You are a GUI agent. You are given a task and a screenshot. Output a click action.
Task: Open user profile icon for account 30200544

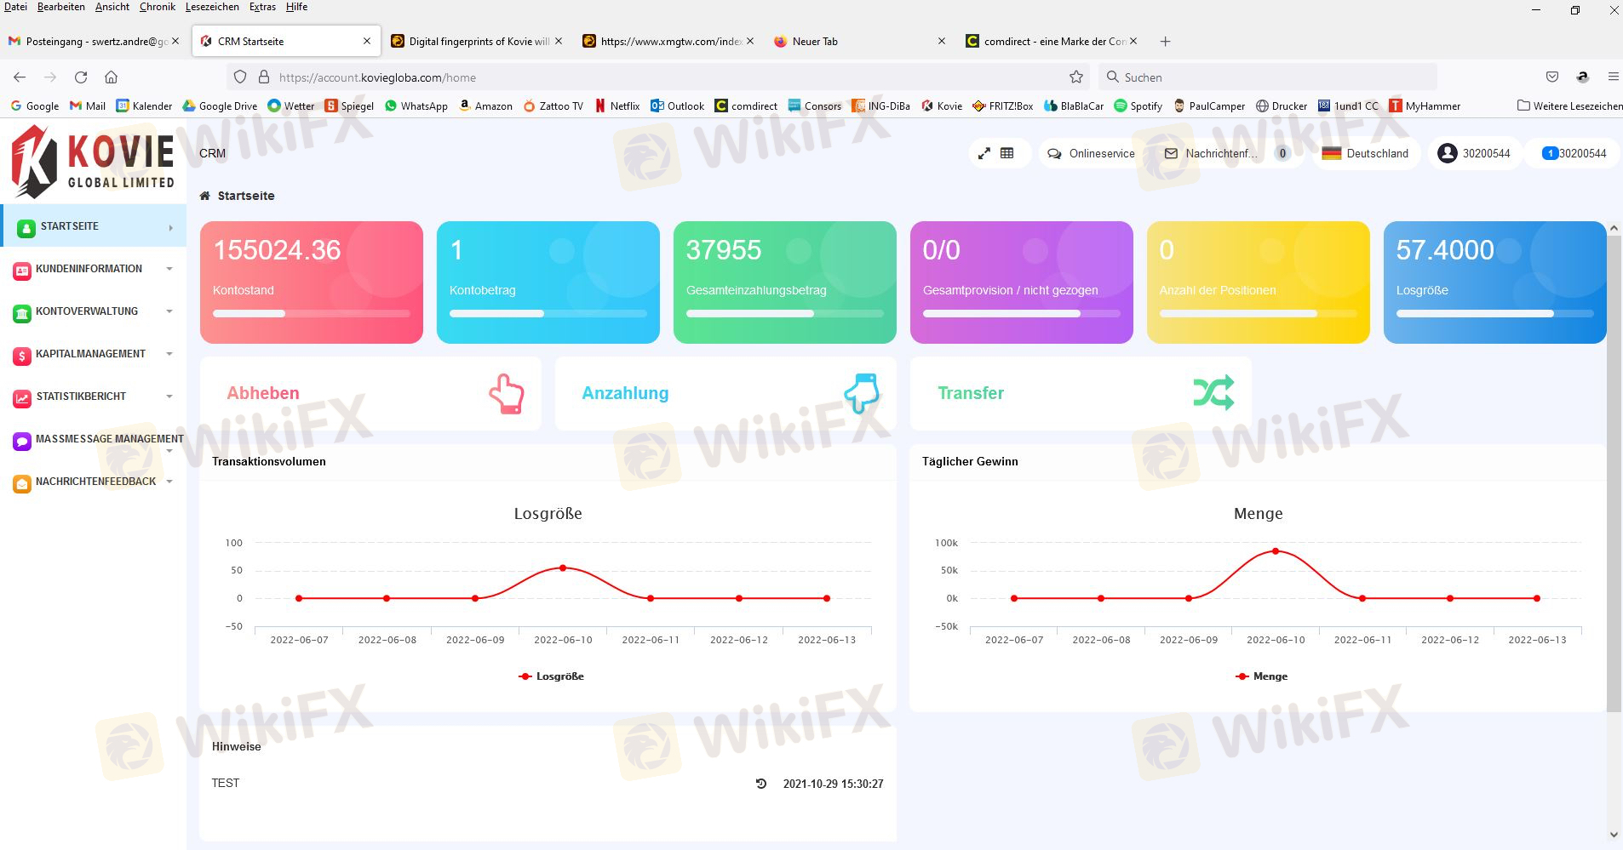[1447, 154]
